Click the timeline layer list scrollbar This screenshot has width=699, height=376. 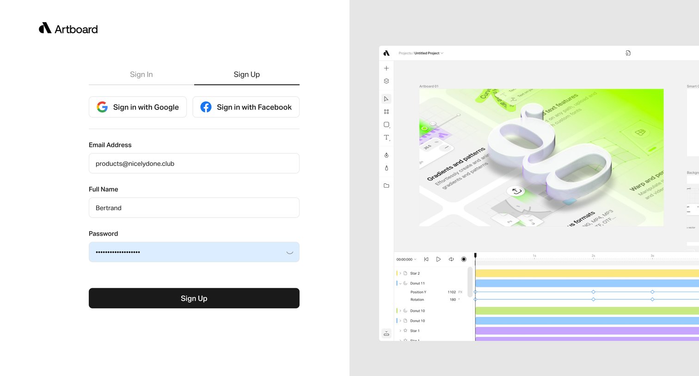(x=470, y=282)
